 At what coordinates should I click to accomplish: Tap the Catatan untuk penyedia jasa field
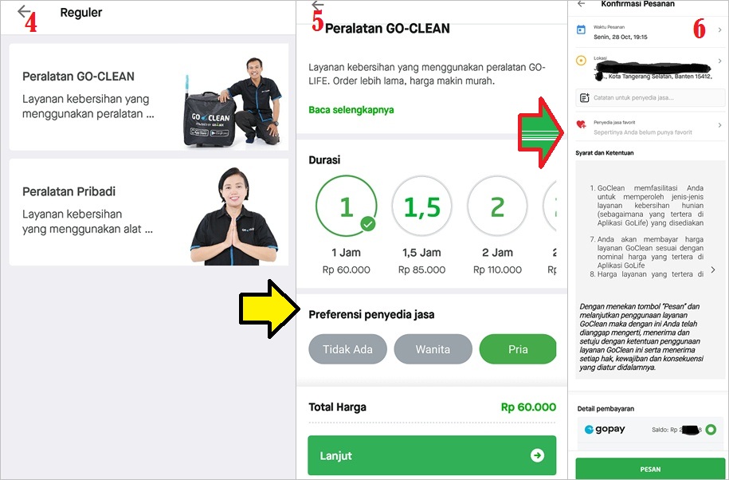pos(650,97)
